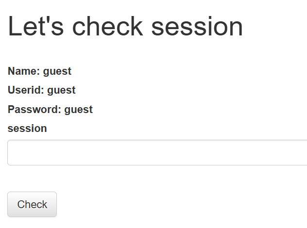Click the Check button
Image resolution: width=307 pixels, height=228 pixels.
coord(32,204)
